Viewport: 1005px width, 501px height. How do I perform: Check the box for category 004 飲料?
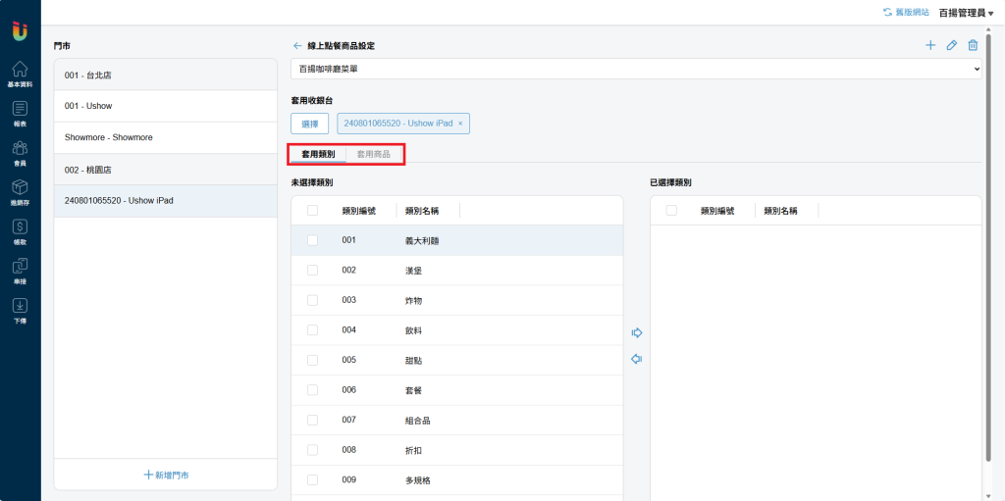312,330
